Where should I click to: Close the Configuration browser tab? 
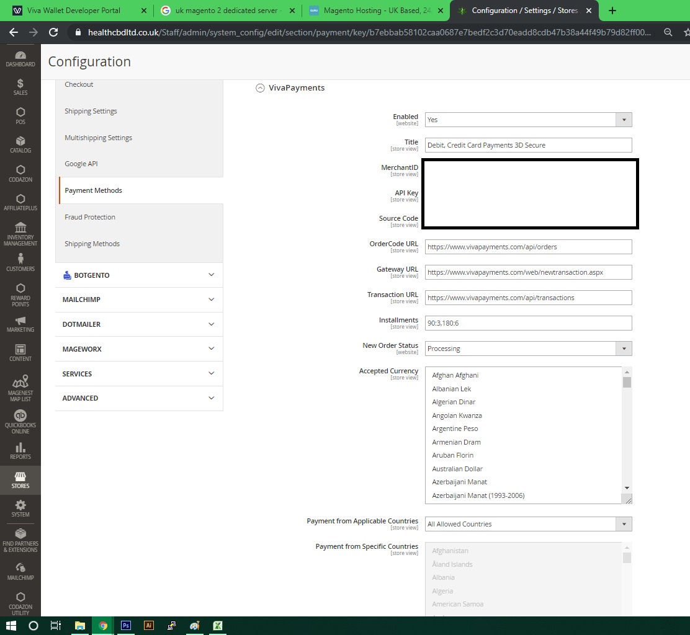589,11
